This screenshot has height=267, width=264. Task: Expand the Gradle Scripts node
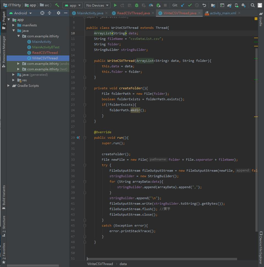tap(9, 86)
